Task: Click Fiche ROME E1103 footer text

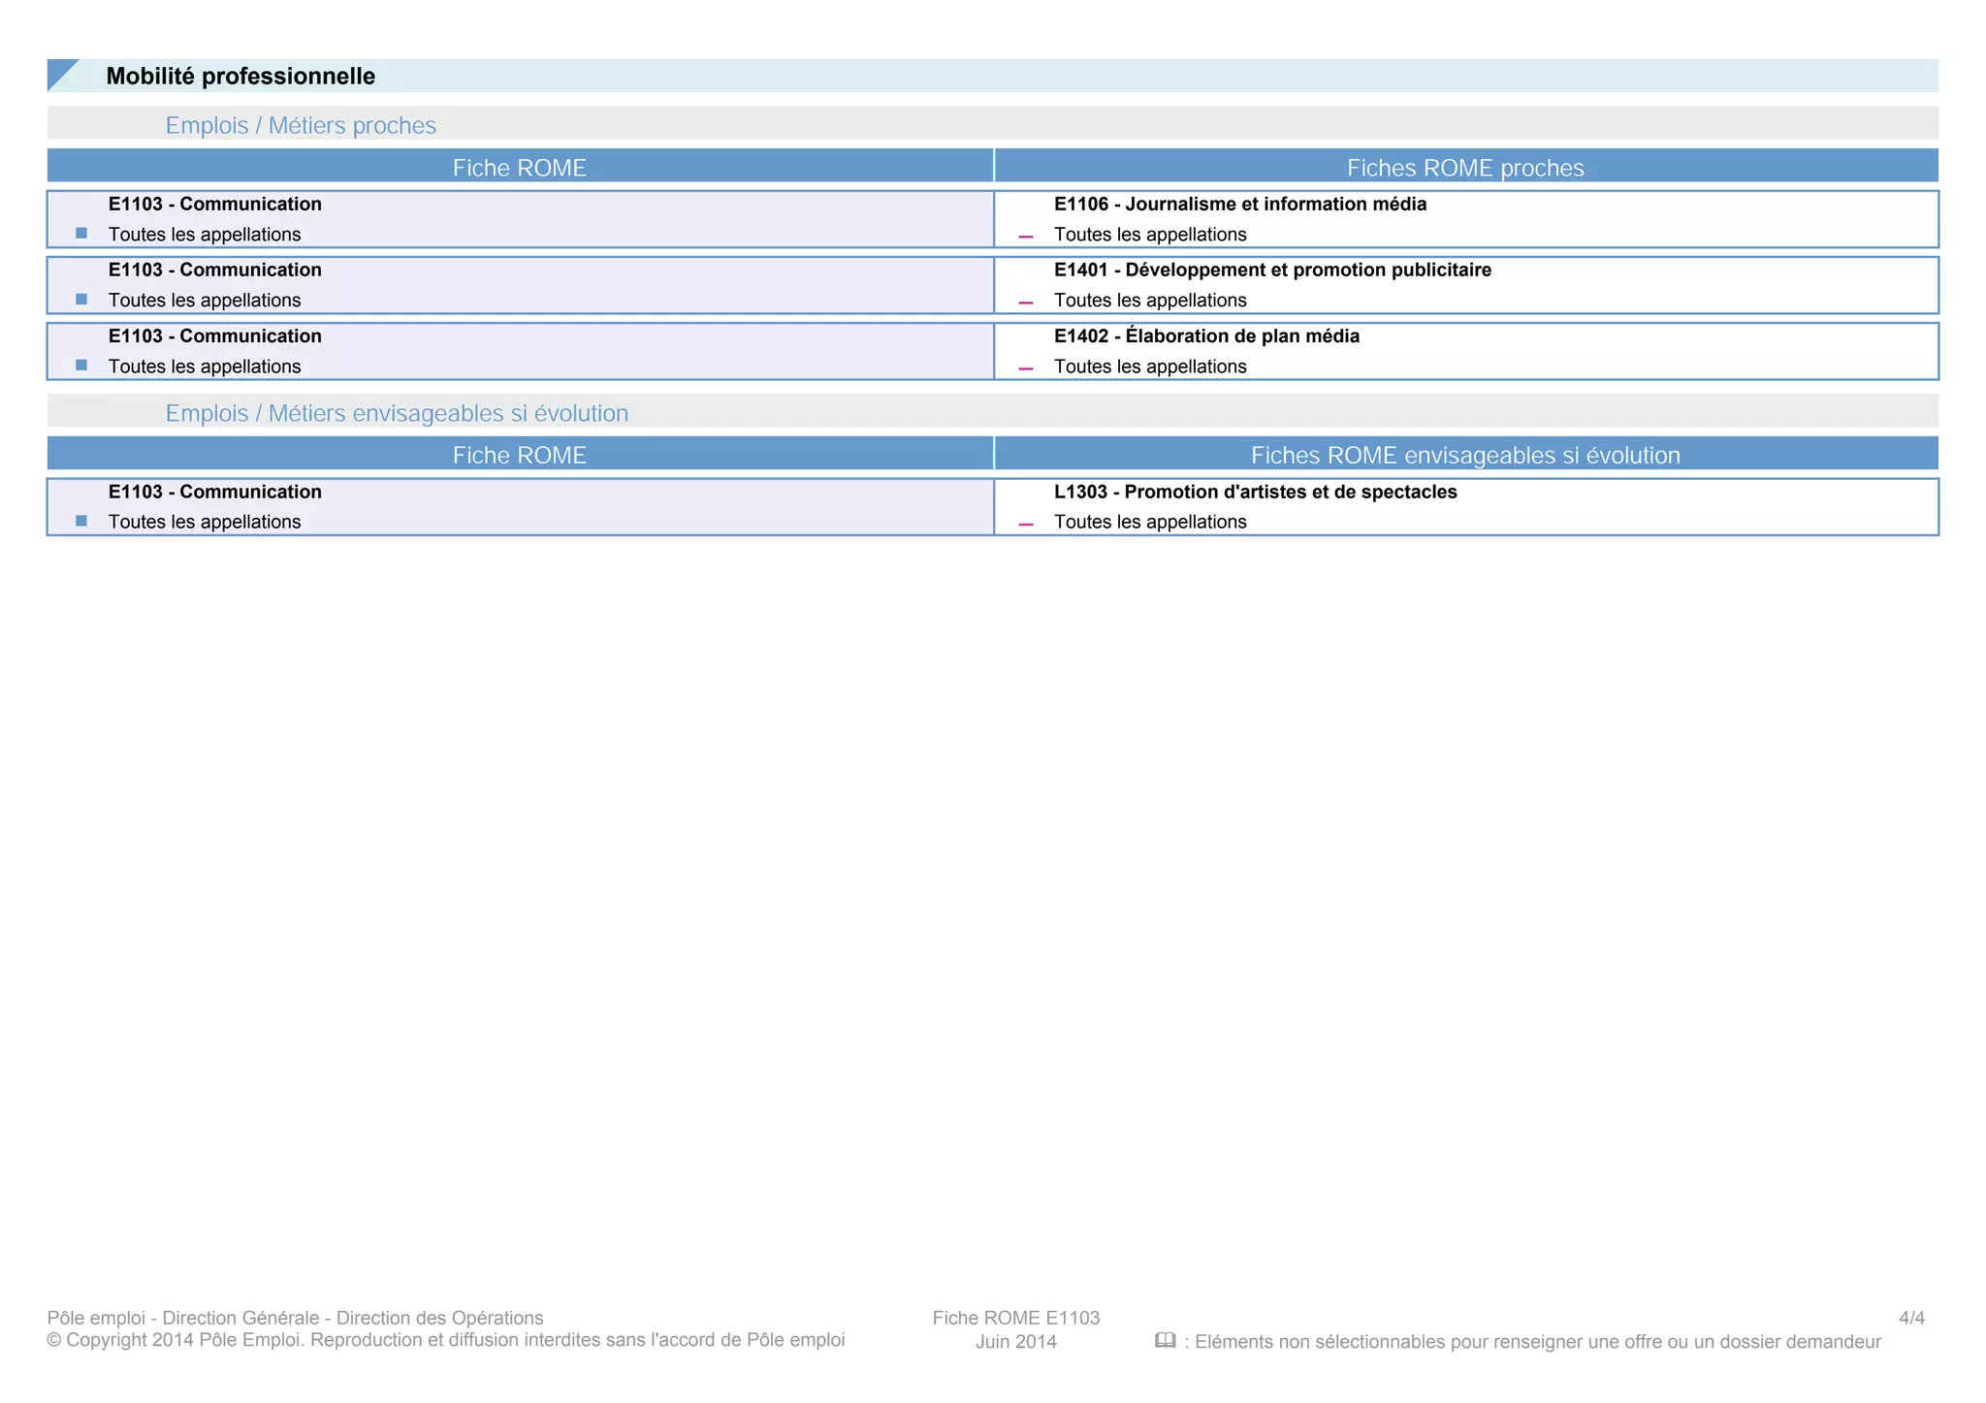Action: (x=1015, y=1318)
